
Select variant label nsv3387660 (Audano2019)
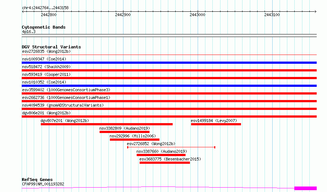(x=162, y=151)
